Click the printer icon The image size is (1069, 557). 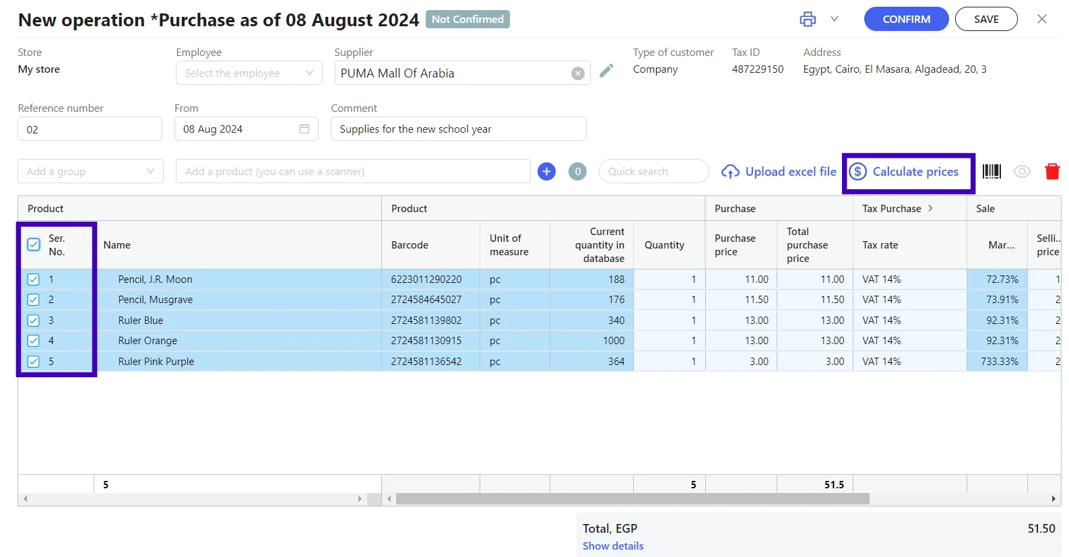tap(807, 19)
